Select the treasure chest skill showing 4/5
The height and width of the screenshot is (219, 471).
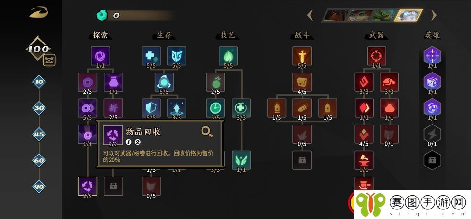[x=302, y=82]
